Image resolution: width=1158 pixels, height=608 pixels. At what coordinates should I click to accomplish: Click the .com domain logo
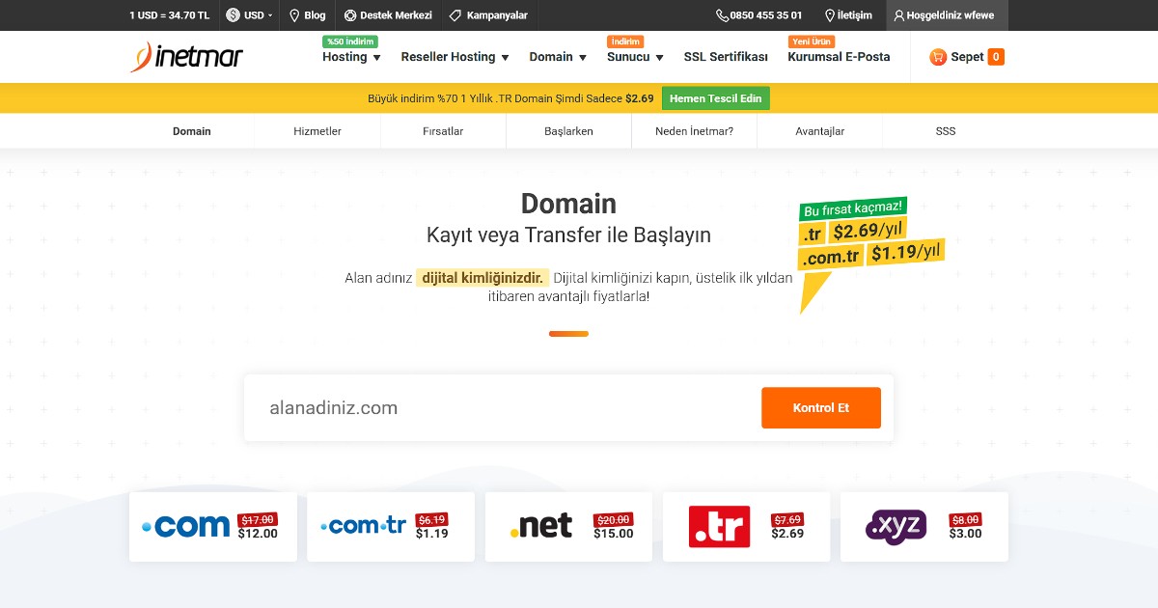pos(185,526)
